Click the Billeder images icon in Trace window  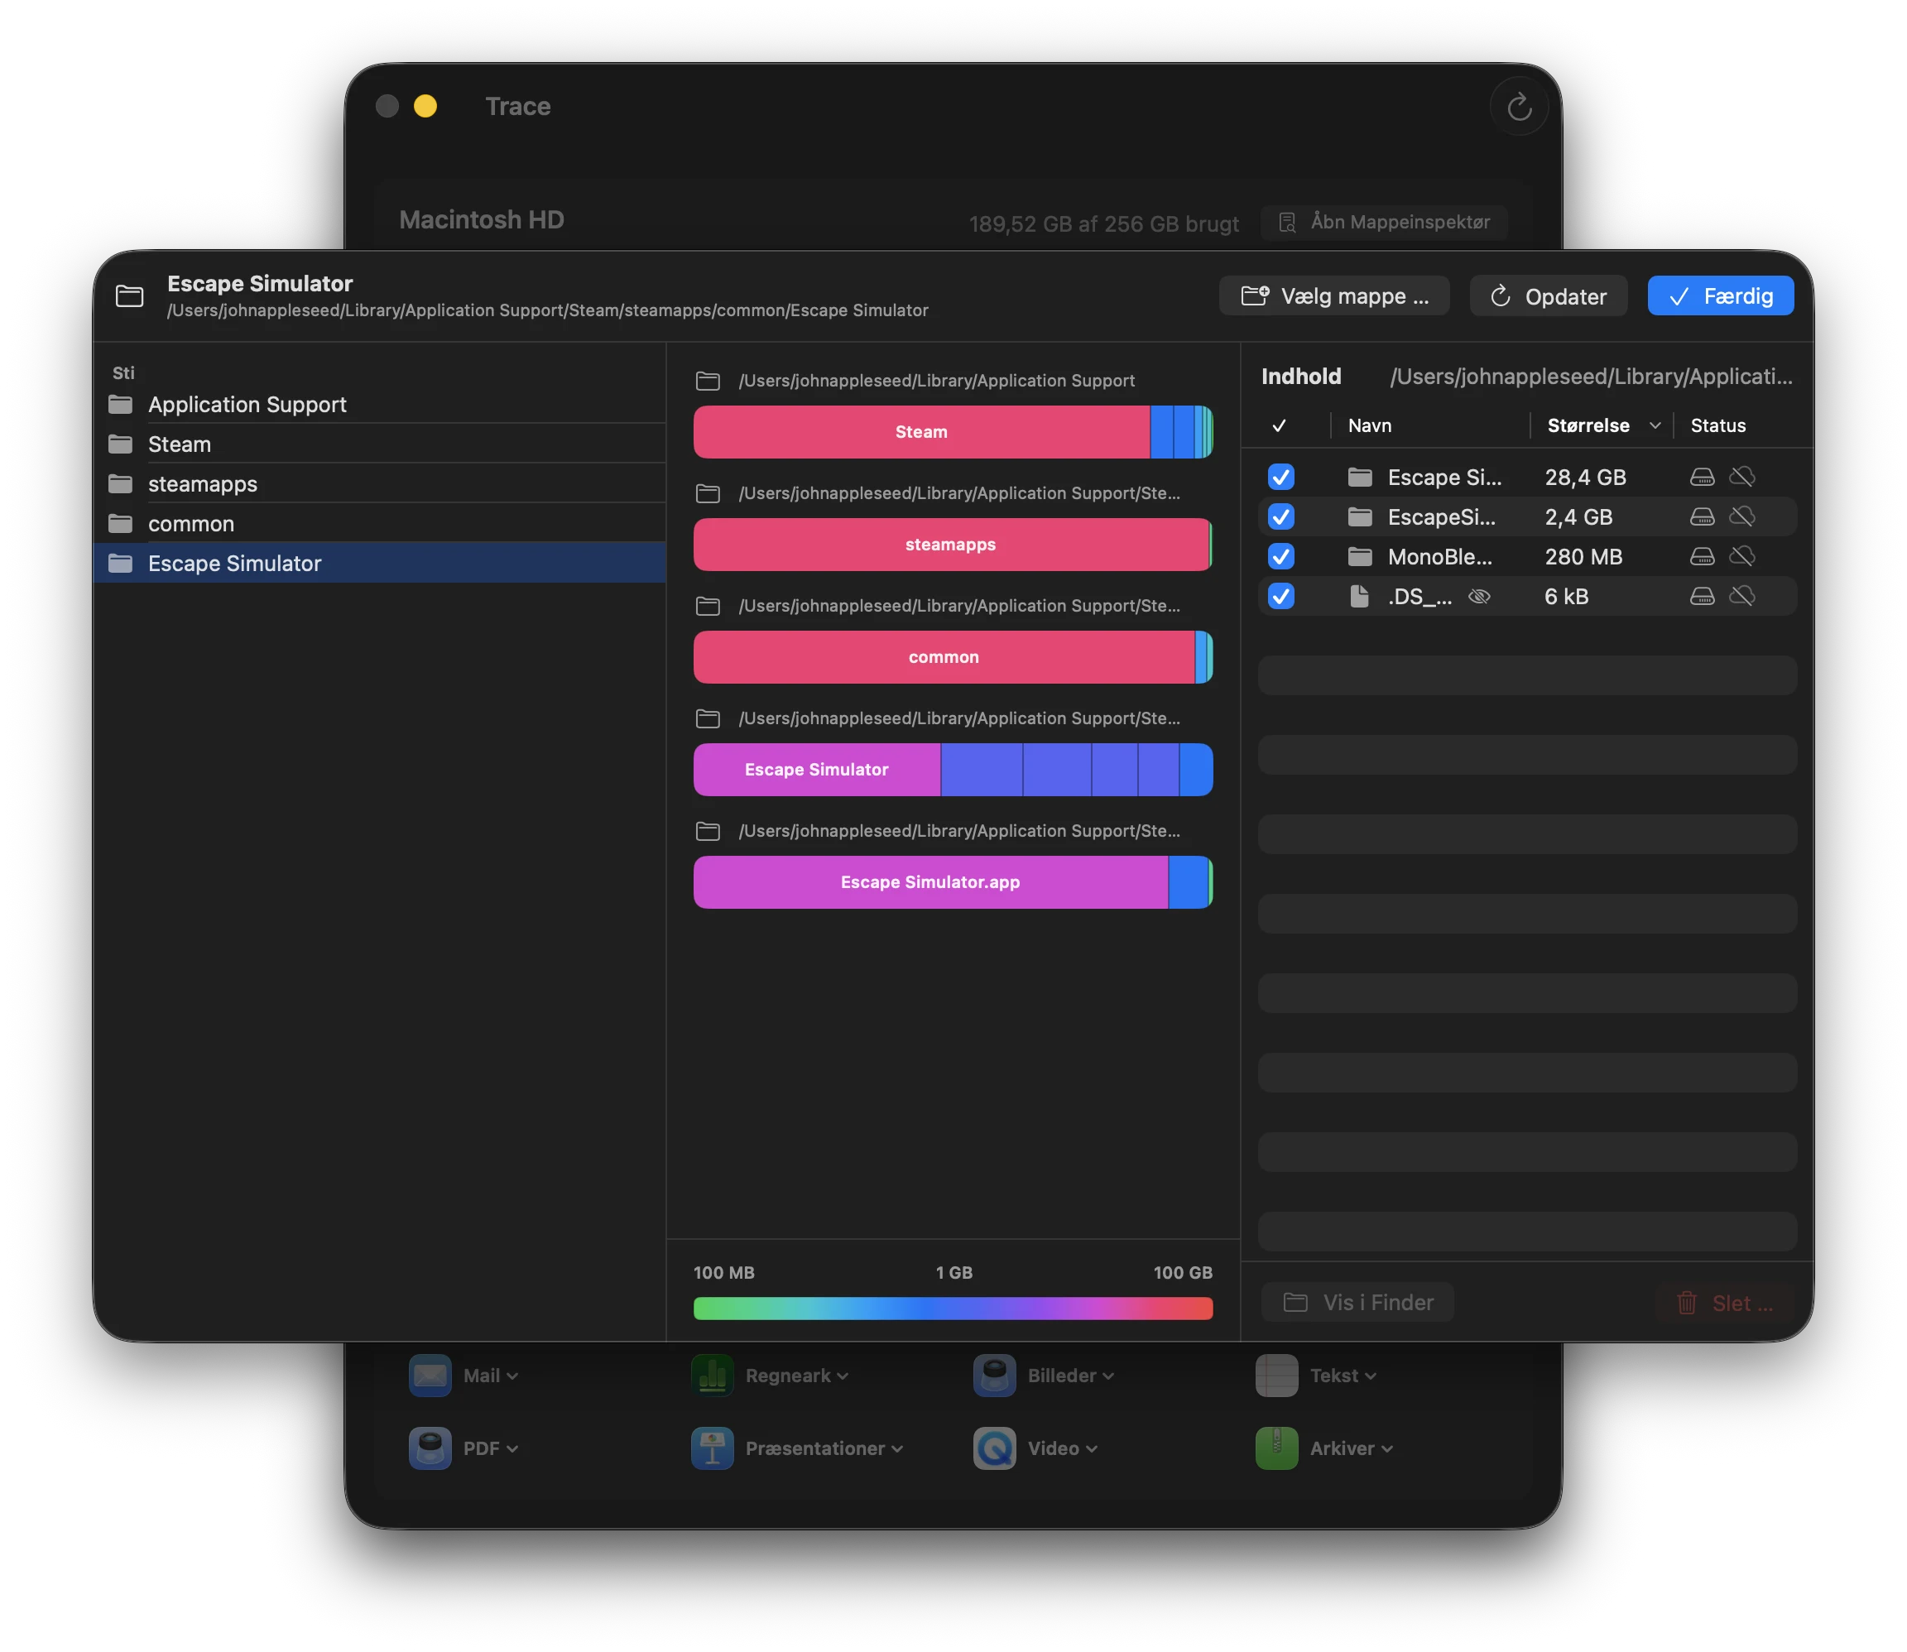[x=995, y=1376]
